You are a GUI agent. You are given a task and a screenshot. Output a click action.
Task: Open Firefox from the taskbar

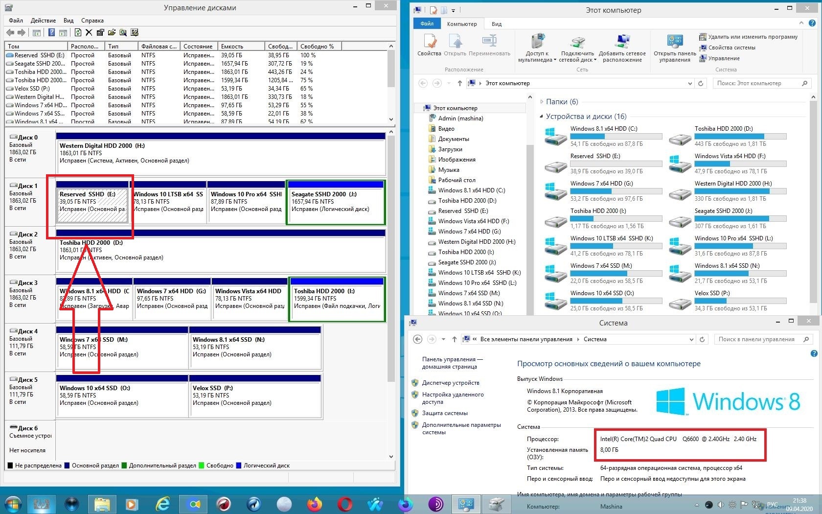(x=315, y=503)
